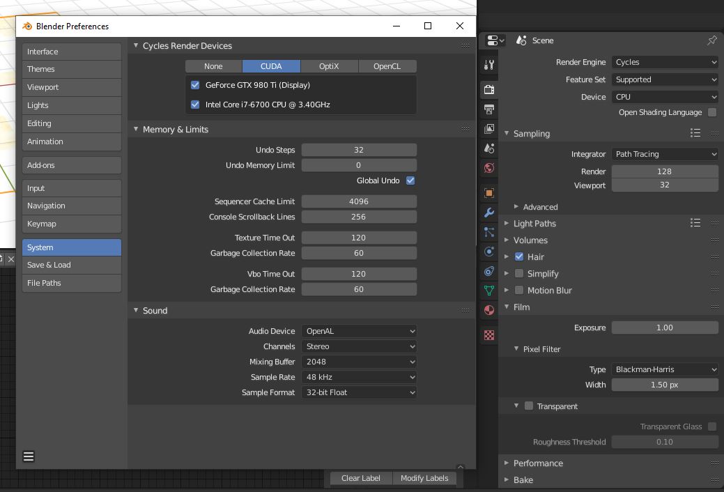Click the Scene icon in Properties header
724x492 pixels.
pyautogui.click(x=521, y=40)
